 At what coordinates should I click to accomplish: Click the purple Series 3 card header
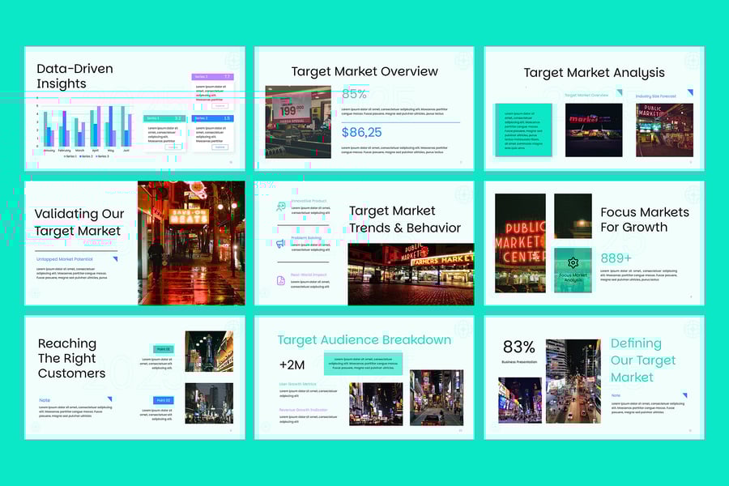[x=212, y=77]
